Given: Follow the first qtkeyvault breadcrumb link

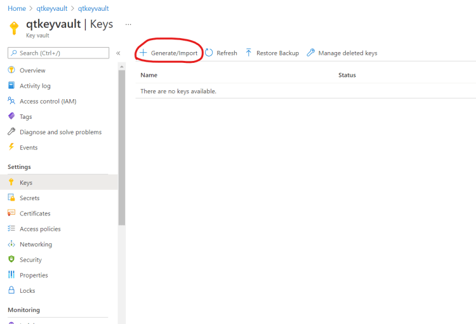Looking at the screenshot, I should (52, 8).
